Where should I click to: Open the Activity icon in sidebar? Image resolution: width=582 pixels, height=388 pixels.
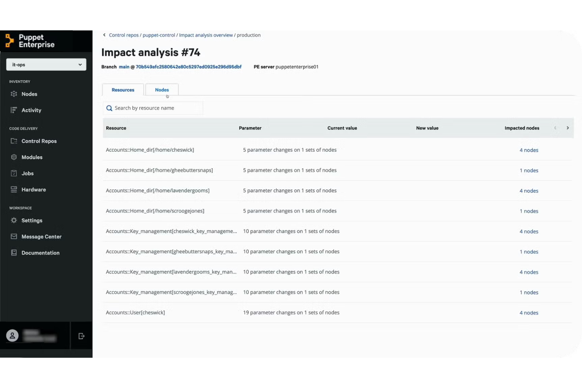pyautogui.click(x=13, y=110)
